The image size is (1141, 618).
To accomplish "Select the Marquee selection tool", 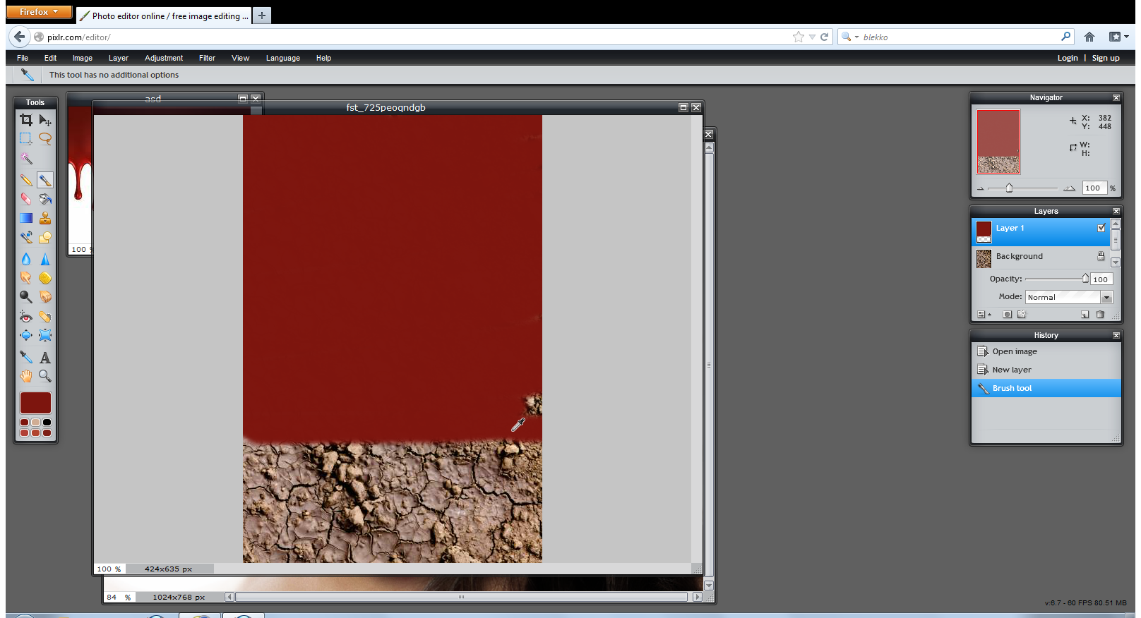I will point(26,139).
